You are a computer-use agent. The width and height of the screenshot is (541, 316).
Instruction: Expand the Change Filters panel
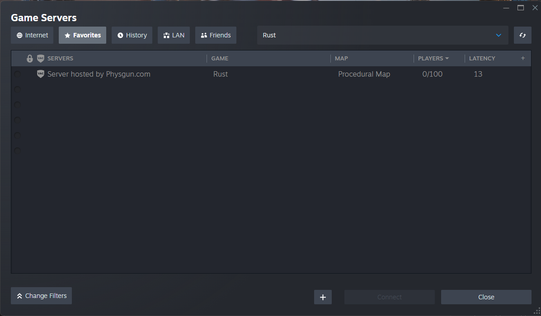point(41,296)
